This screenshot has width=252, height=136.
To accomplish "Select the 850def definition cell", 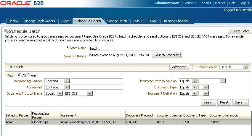I will (x=230, y=122).
